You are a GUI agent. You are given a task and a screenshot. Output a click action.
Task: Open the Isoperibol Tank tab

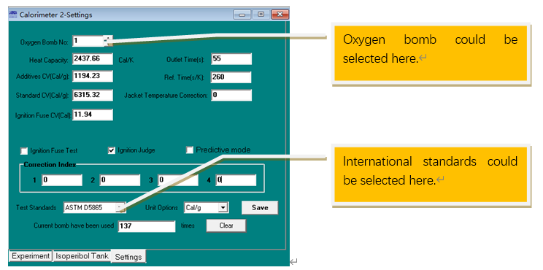point(82,256)
